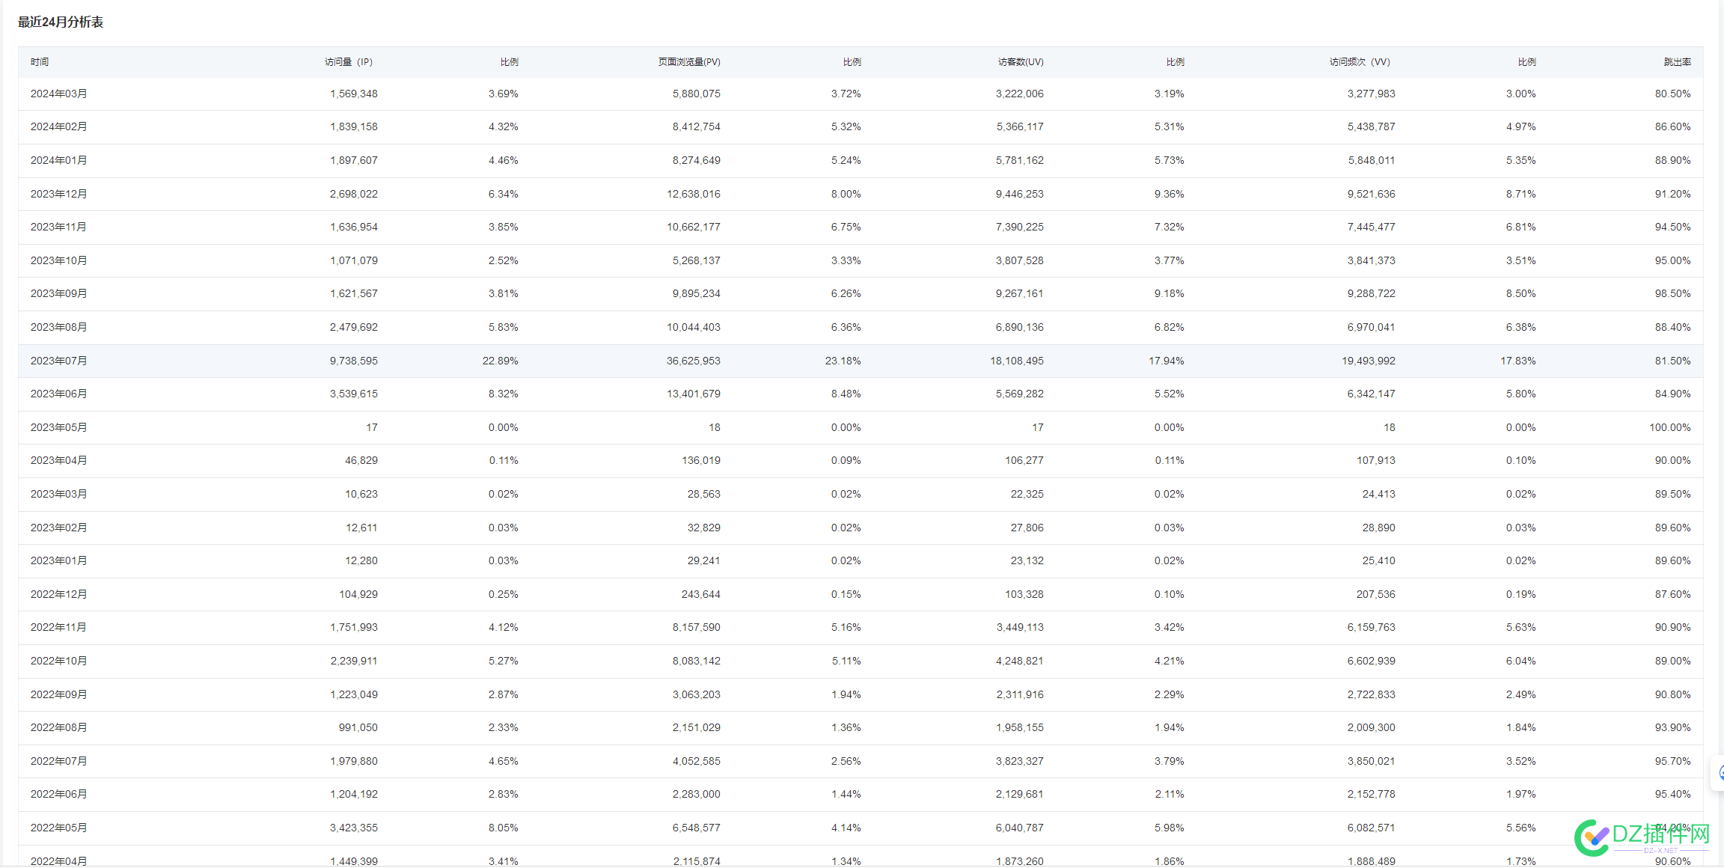Viewport: 1724px width, 868px height.
Task: Select the 2023年10月 row label
Action: [58, 260]
